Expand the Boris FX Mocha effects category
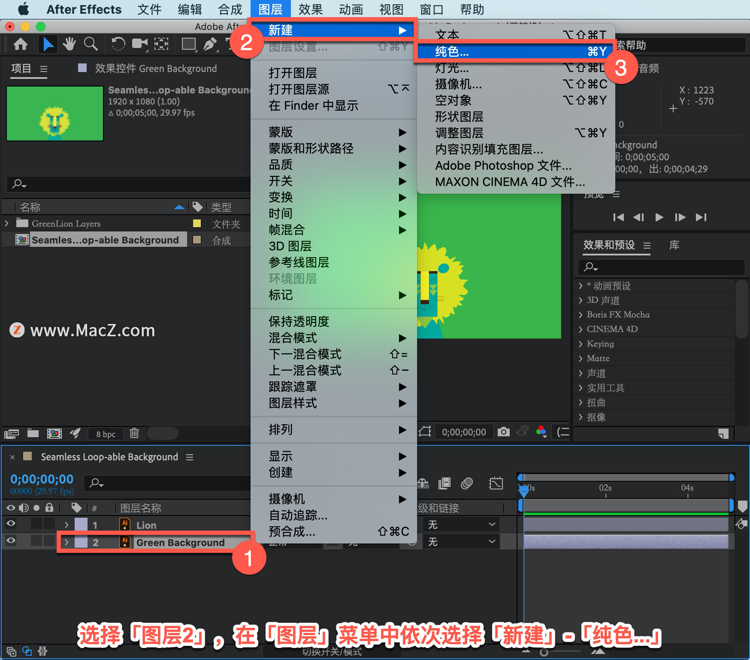Screen dimensions: 750x660 tap(581, 315)
